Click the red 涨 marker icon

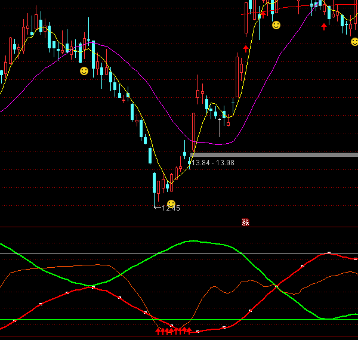pos(245,222)
